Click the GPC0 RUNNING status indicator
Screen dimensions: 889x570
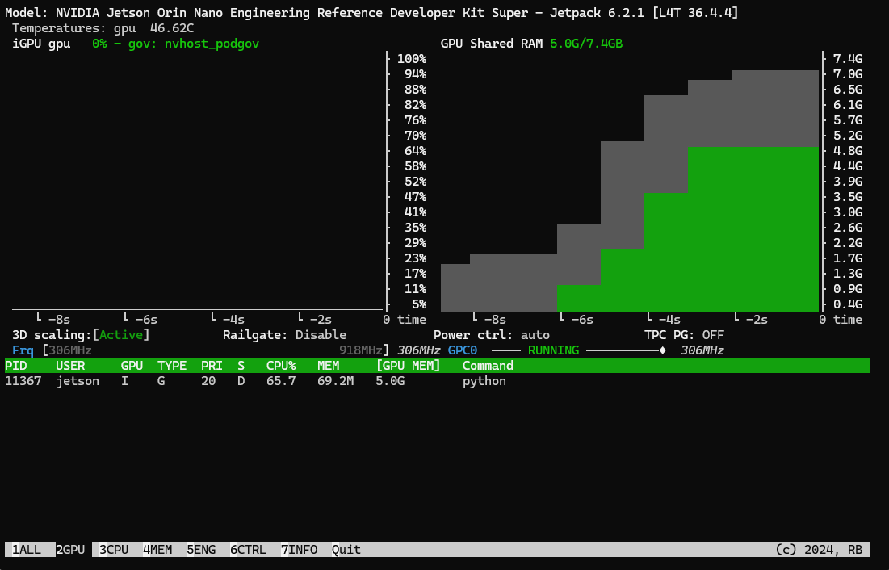553,350
